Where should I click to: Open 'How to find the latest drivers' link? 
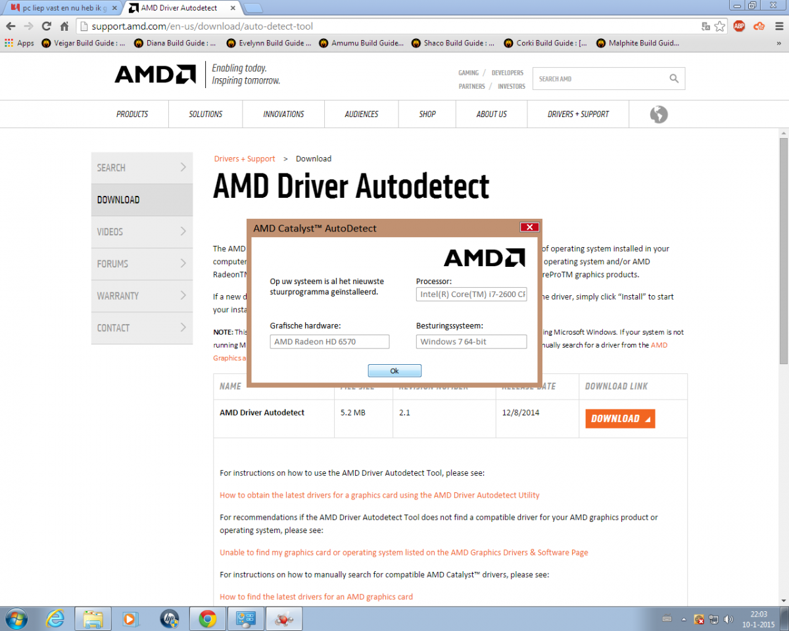pos(316,597)
